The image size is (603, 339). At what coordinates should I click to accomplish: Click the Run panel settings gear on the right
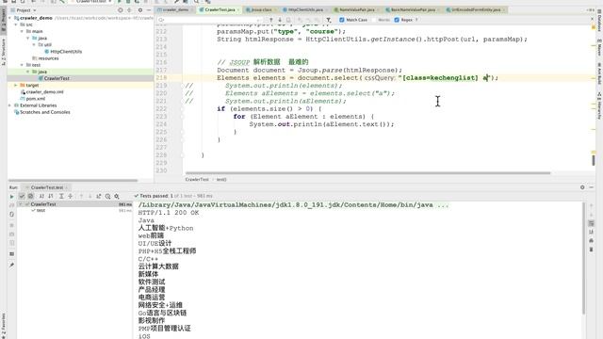582,187
